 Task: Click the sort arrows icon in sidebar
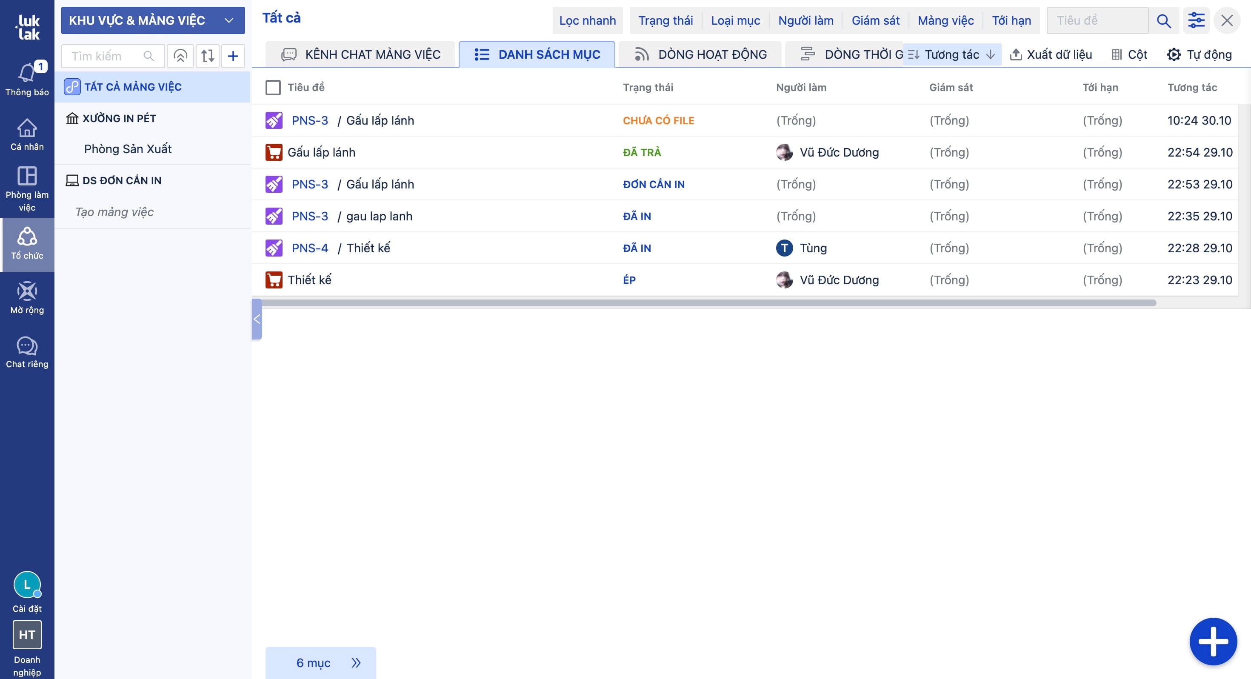point(207,56)
